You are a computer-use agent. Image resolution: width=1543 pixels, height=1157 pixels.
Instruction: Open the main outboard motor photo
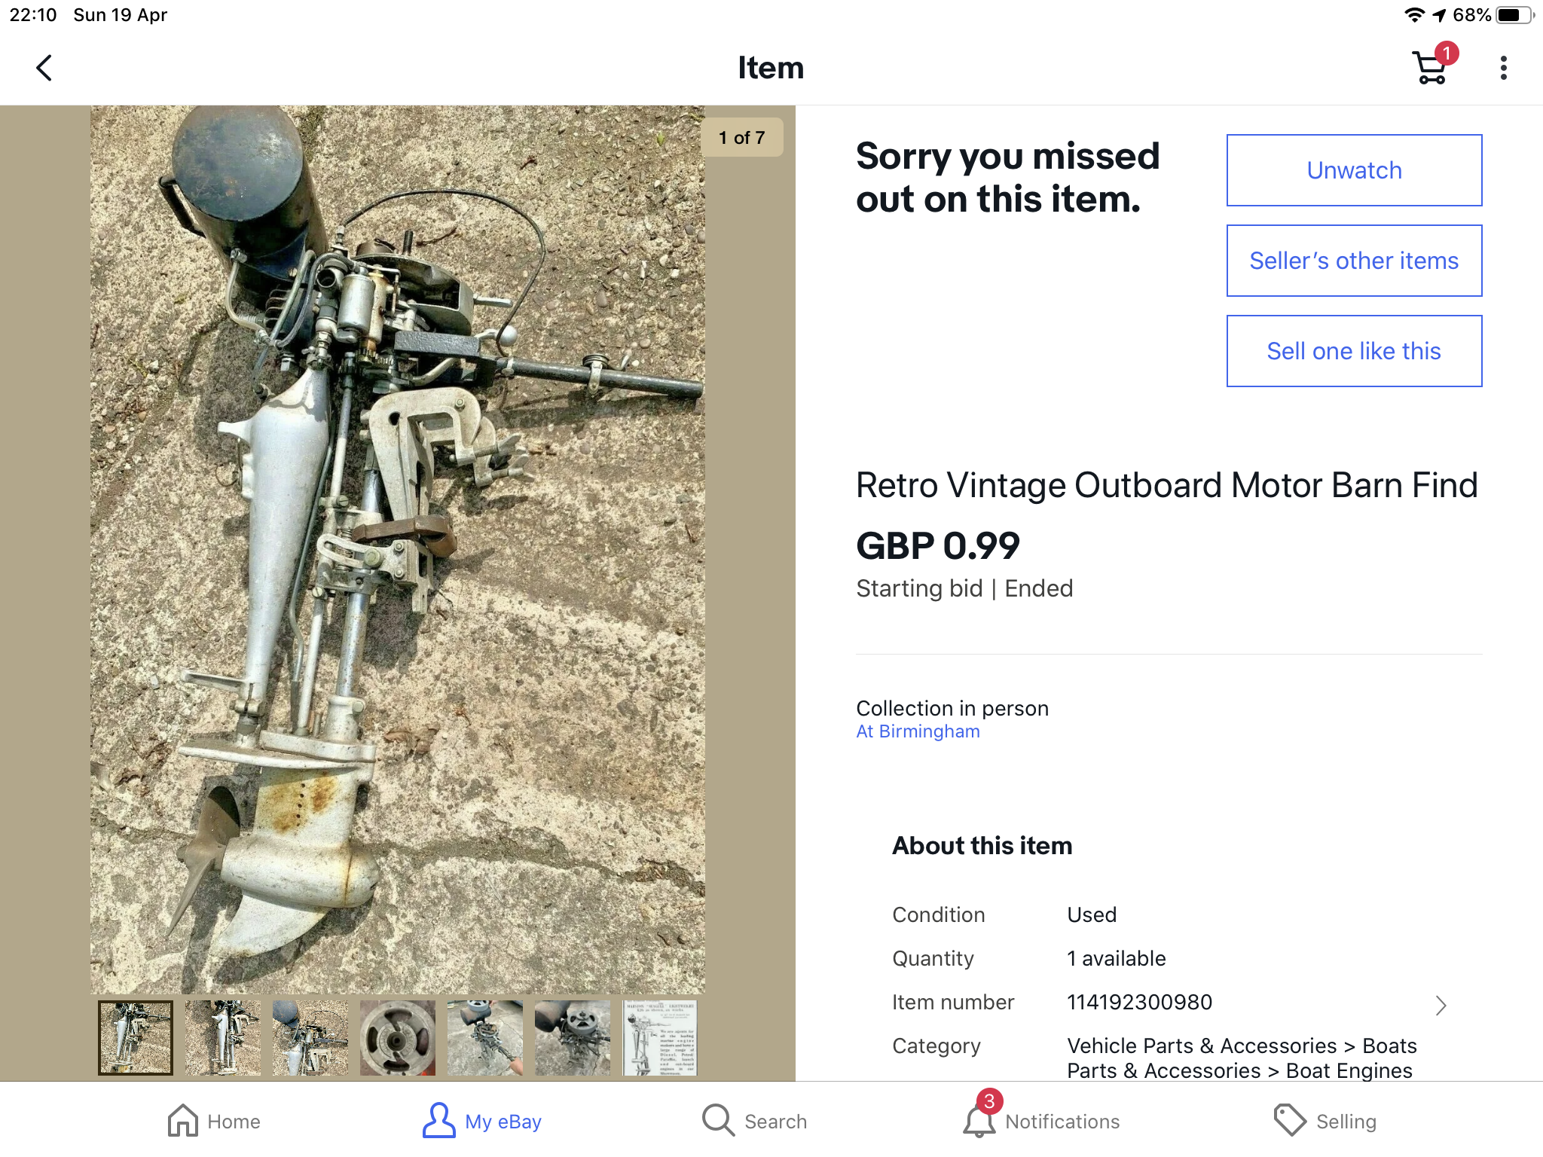398,550
